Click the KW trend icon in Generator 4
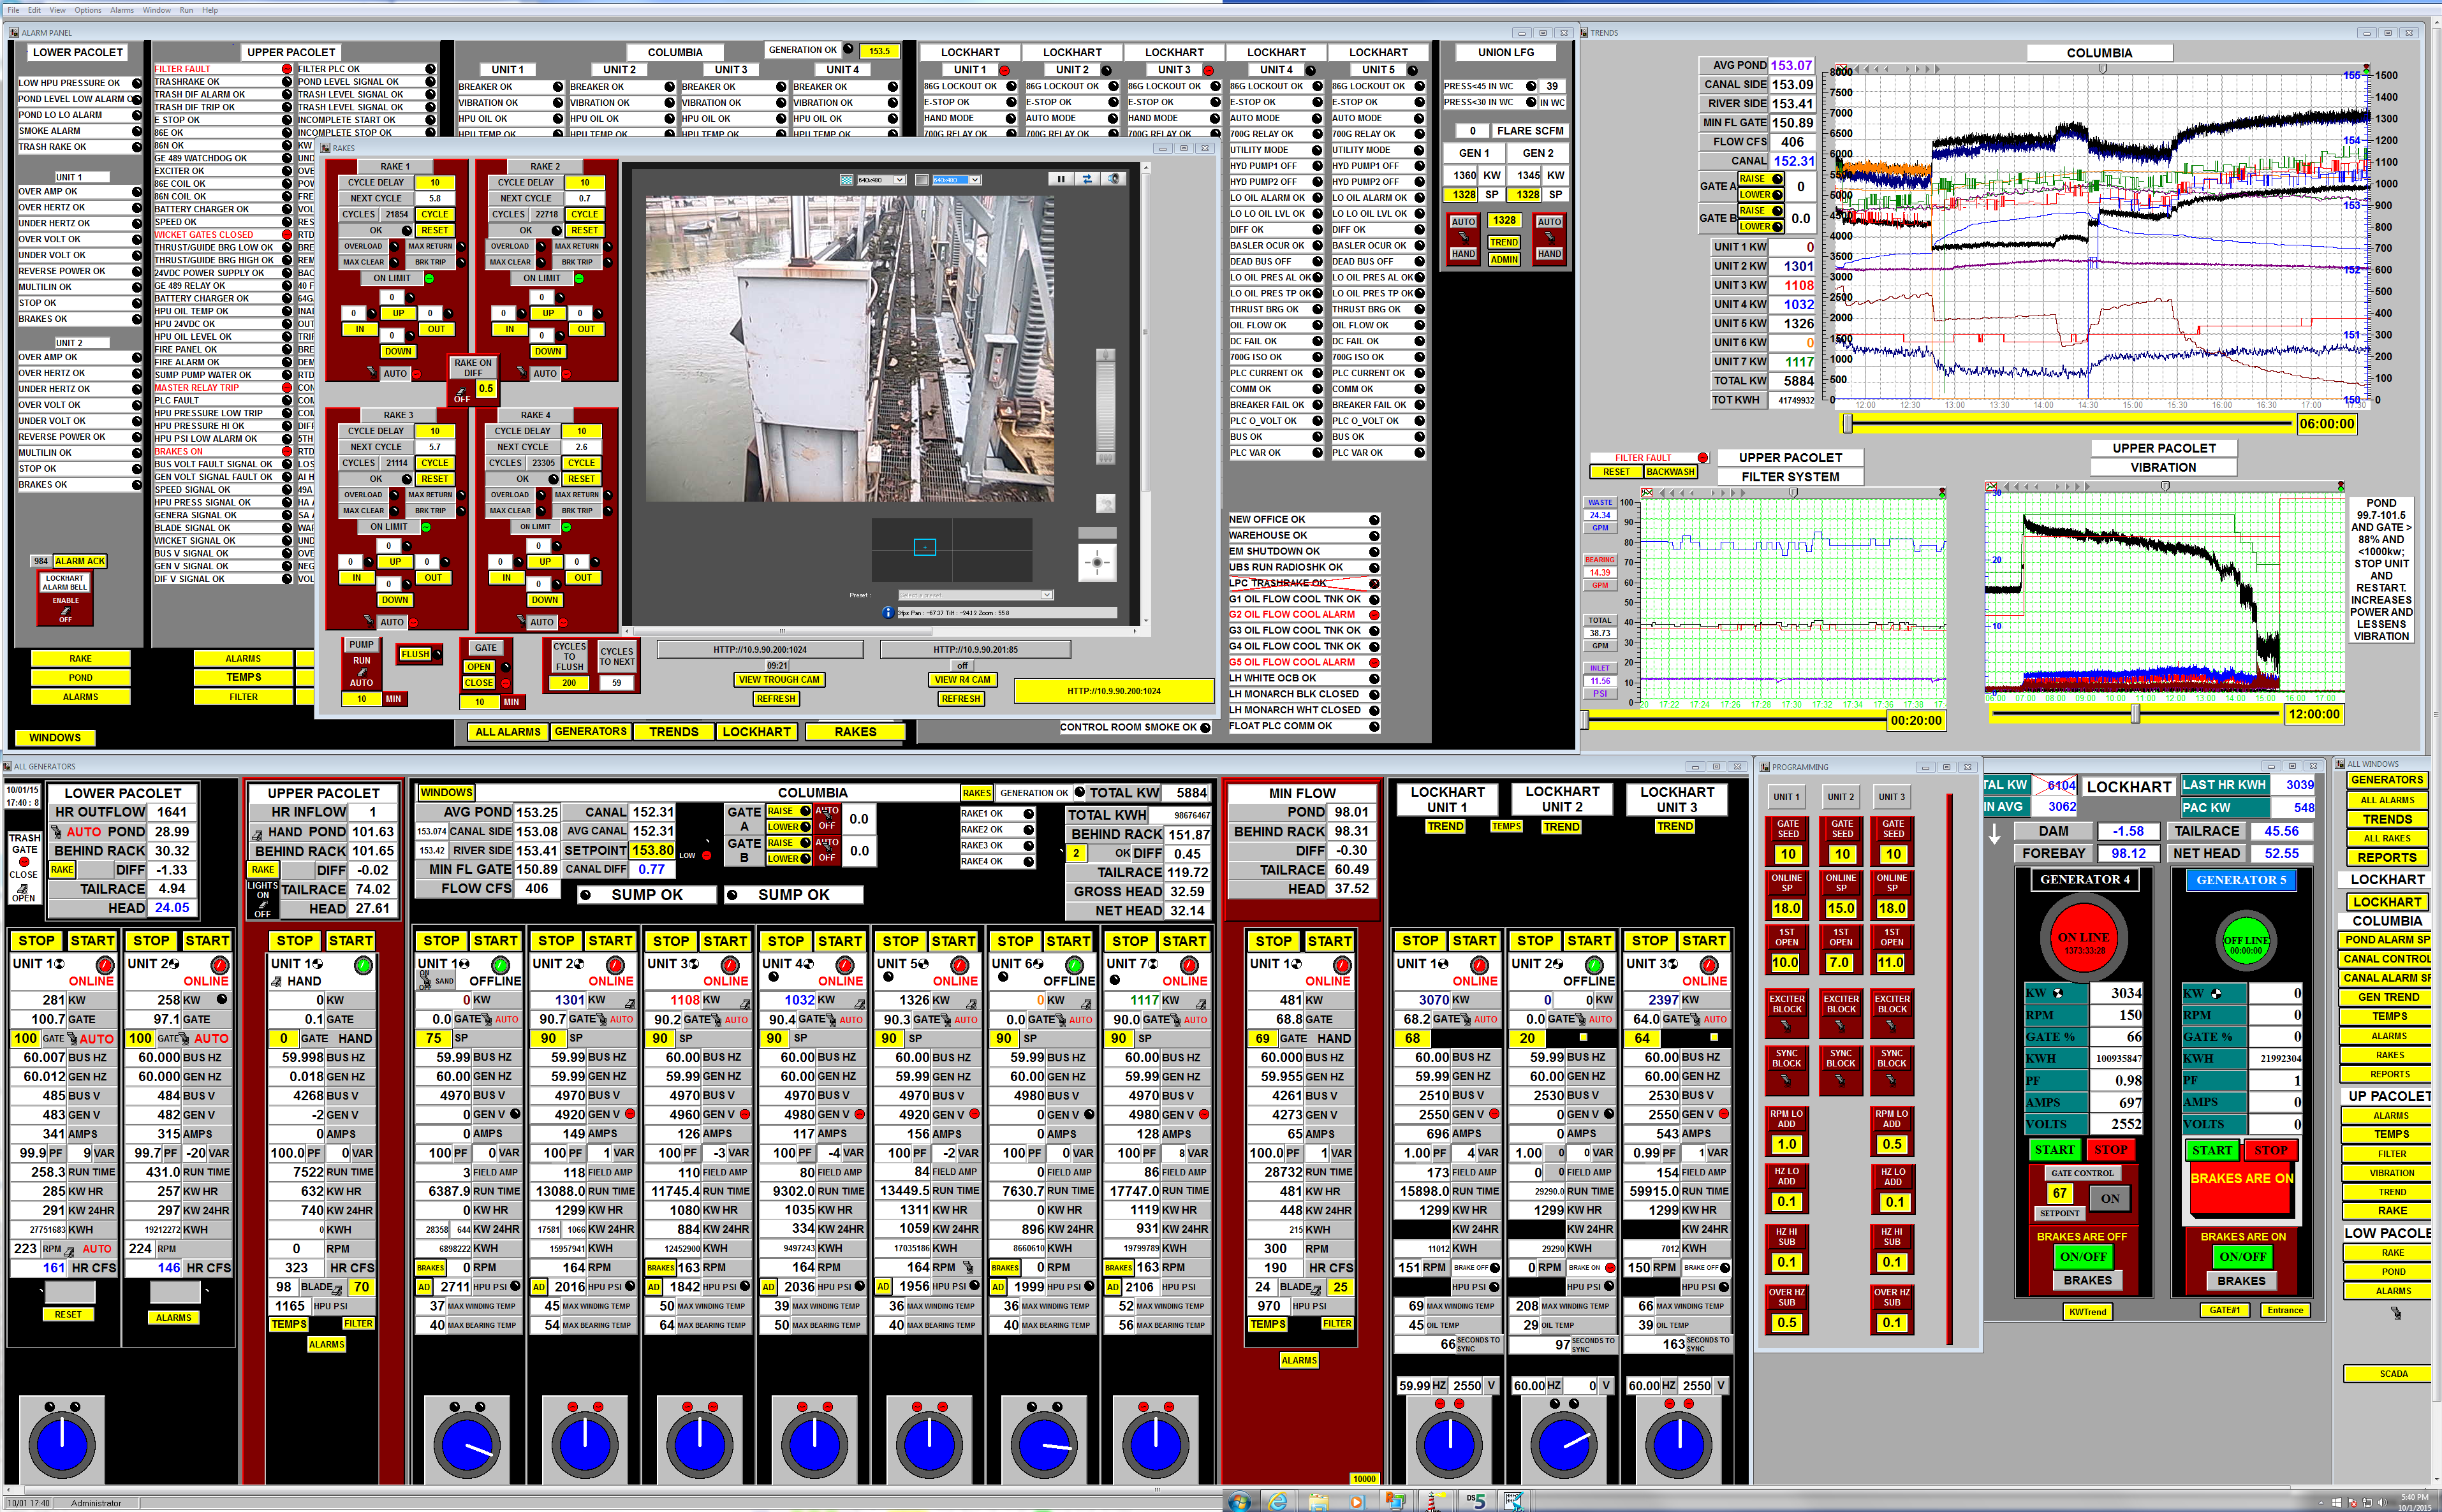The width and height of the screenshot is (2442, 1512). pyautogui.click(x=2058, y=993)
